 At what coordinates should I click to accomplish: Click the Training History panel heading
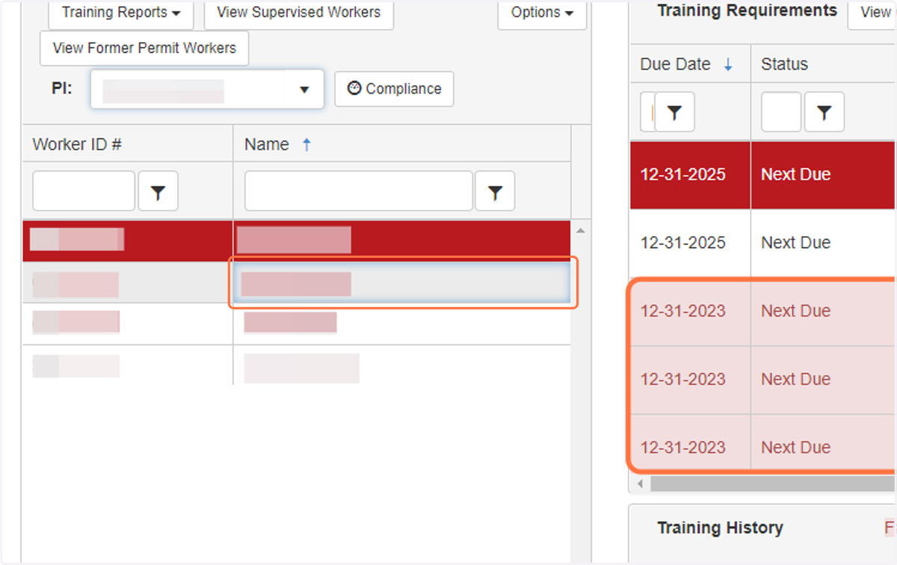click(720, 528)
